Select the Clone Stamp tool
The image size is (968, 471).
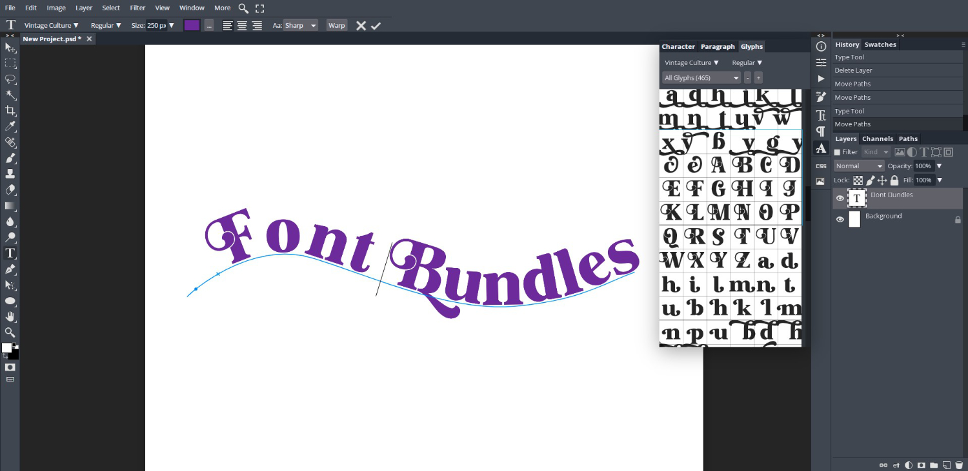10,174
